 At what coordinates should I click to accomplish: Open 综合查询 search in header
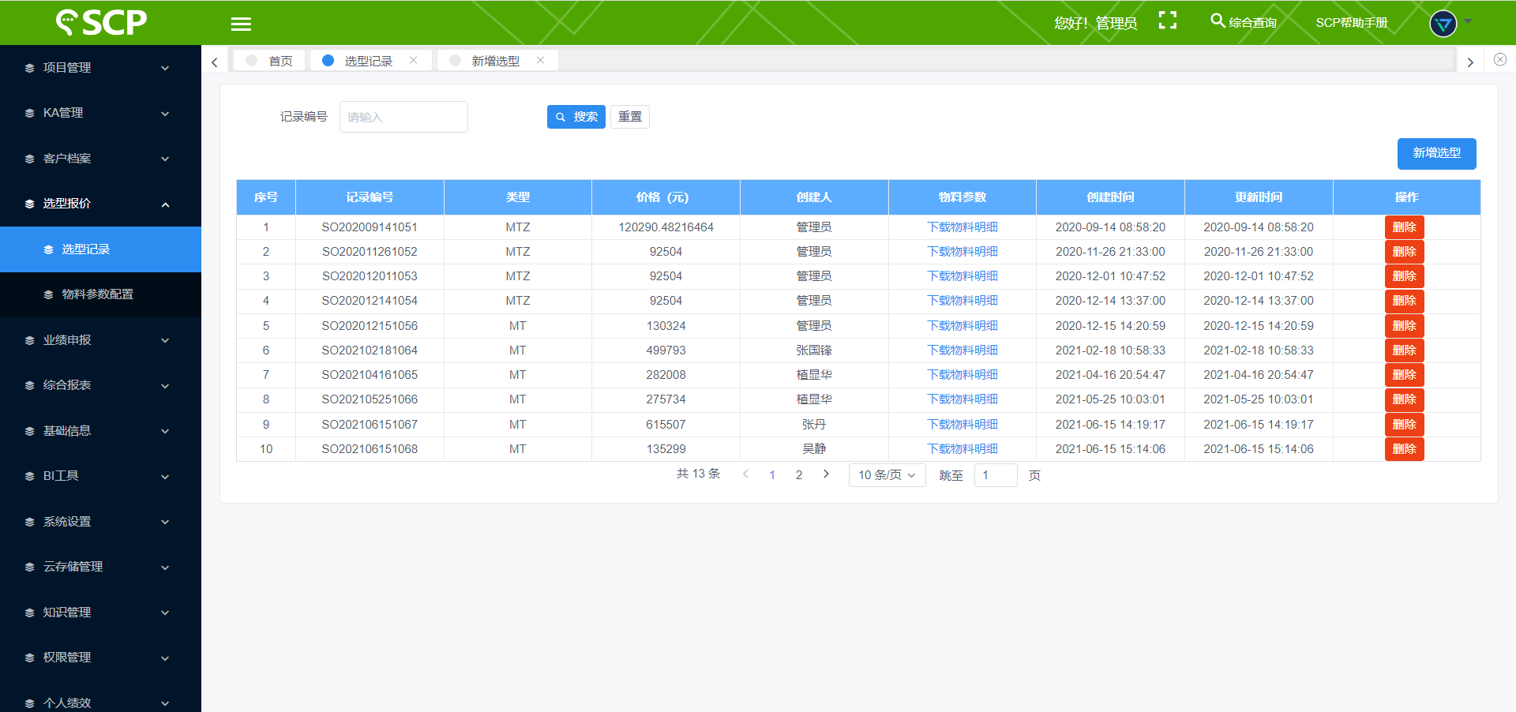click(x=1244, y=22)
